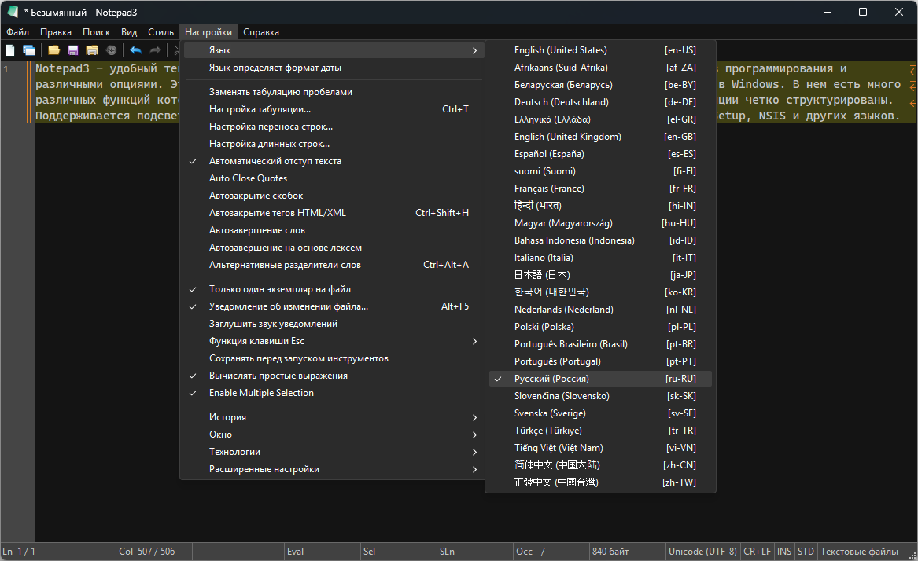Image resolution: width=918 pixels, height=561 pixels.
Task: Uncheck Вычислять простые выражения
Action: (x=278, y=376)
